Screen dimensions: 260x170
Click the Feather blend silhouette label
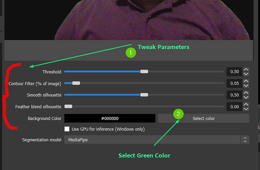pyautogui.click(x=38, y=107)
